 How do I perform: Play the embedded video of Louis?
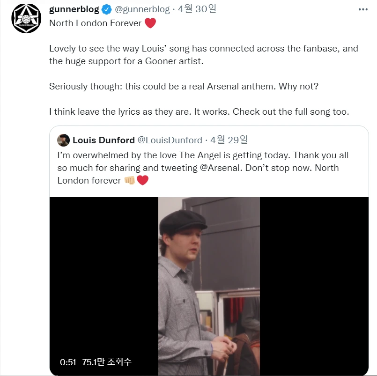tap(209, 286)
